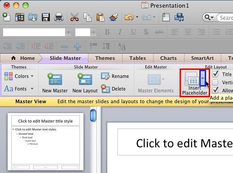Expand the Colors dropdown arrow
This screenshot has height=173, width=233.
click(32, 76)
